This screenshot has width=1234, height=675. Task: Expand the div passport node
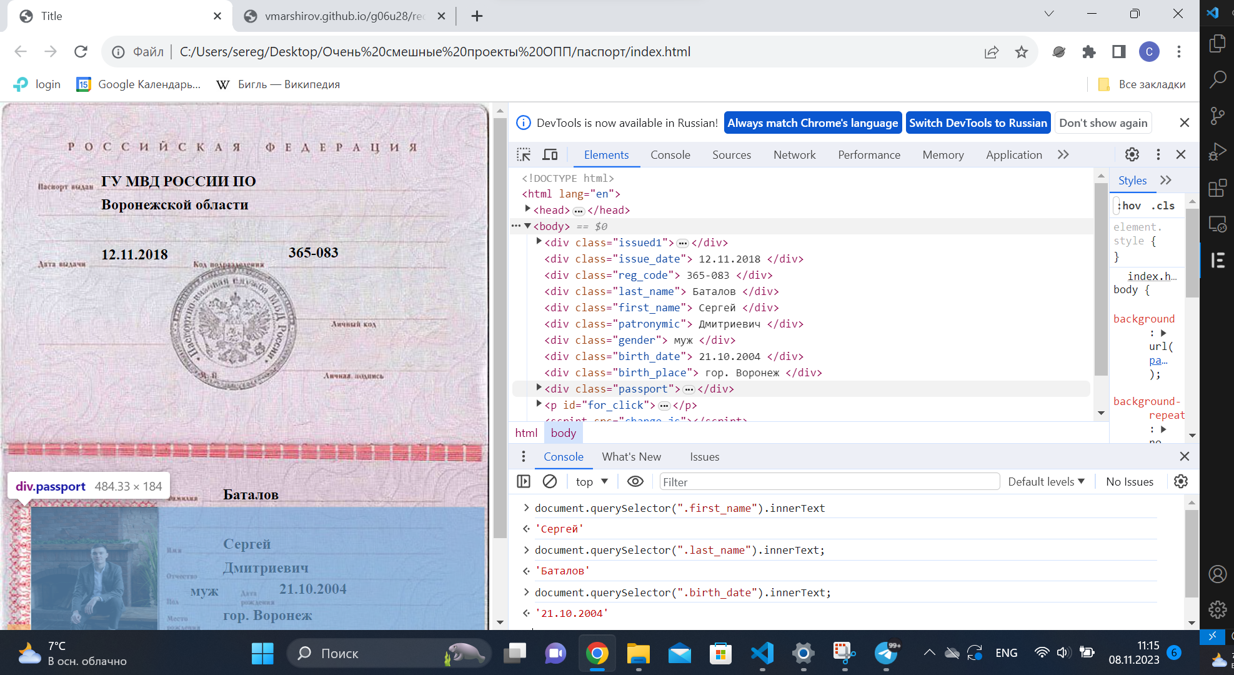point(539,388)
